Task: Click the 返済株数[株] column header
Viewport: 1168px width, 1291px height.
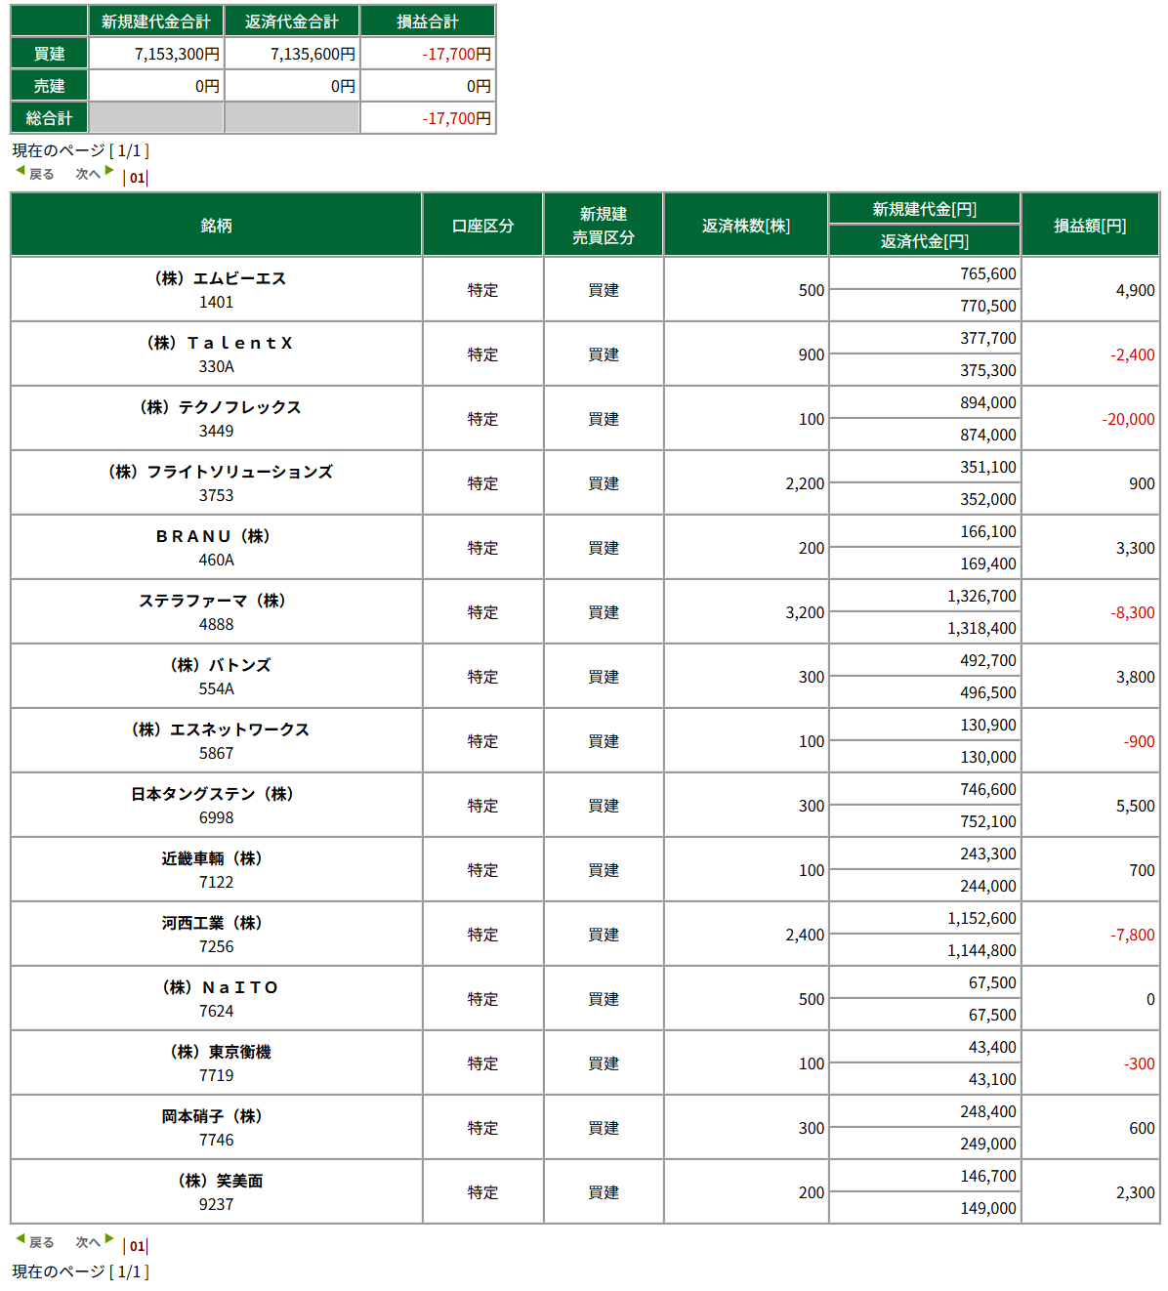Action: 746,225
